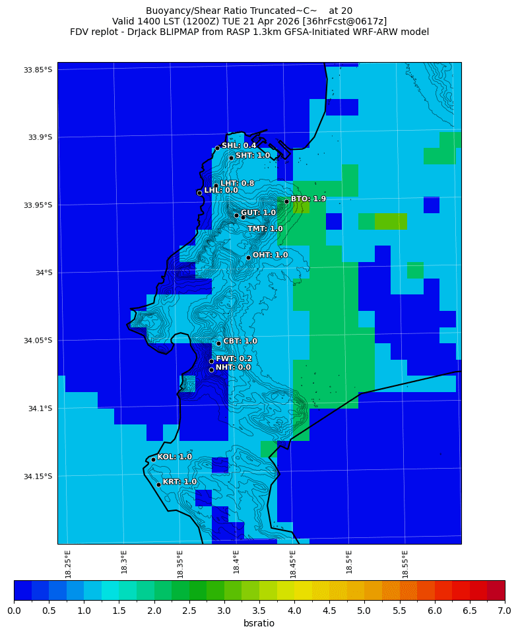
Task: Click the LHL station marker dot
Action: tap(199, 193)
